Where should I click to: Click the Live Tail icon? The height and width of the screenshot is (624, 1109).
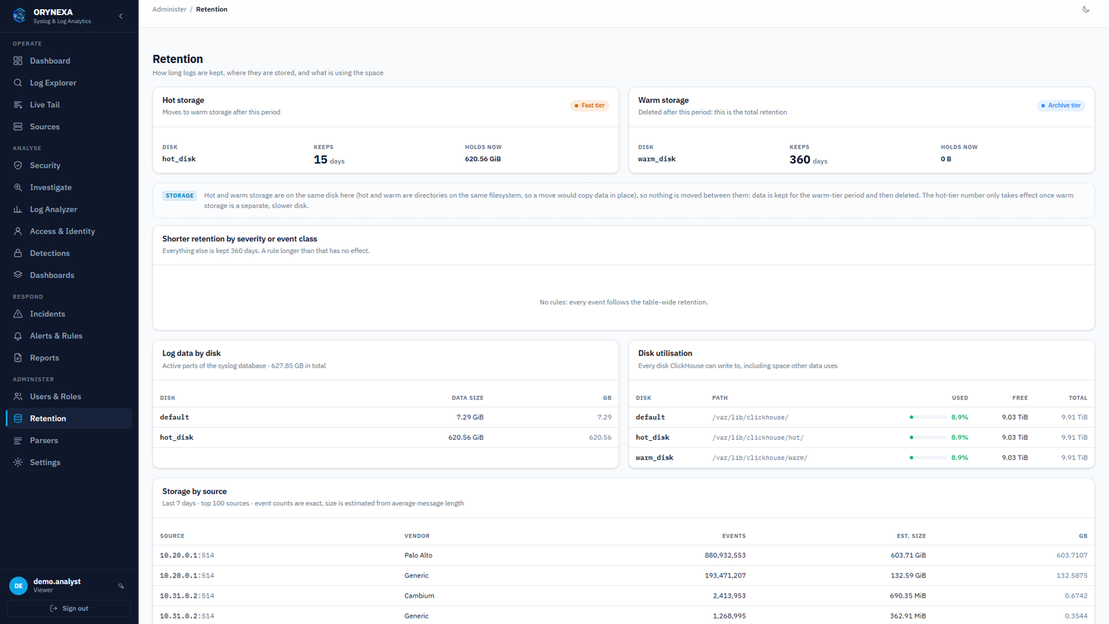tap(18, 105)
